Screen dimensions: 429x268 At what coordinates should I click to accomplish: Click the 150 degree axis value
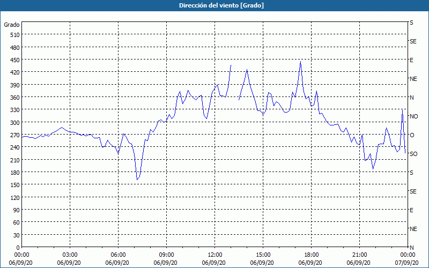pos(15,185)
